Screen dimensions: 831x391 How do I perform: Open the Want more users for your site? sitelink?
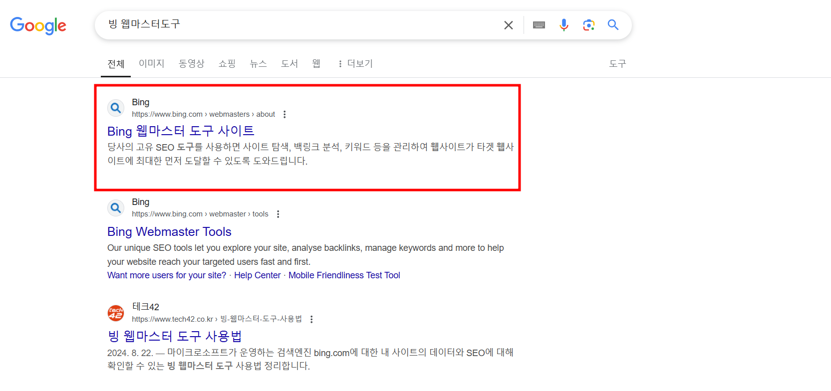(x=167, y=275)
